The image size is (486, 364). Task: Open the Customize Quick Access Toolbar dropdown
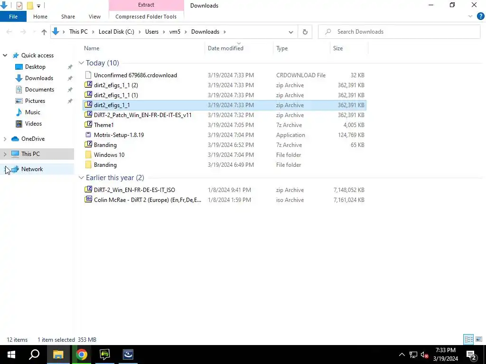(x=38, y=6)
